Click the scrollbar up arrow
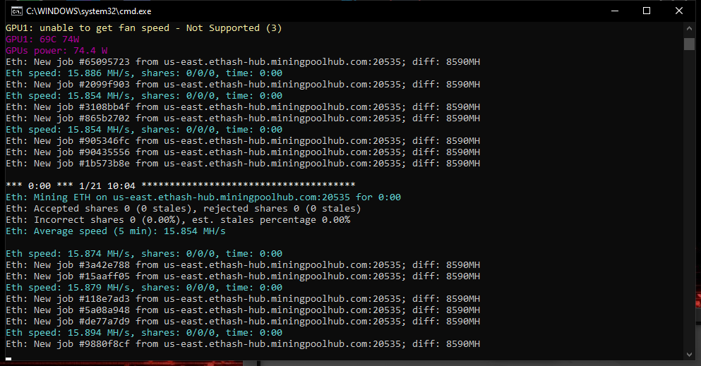The image size is (701, 366). [x=689, y=28]
